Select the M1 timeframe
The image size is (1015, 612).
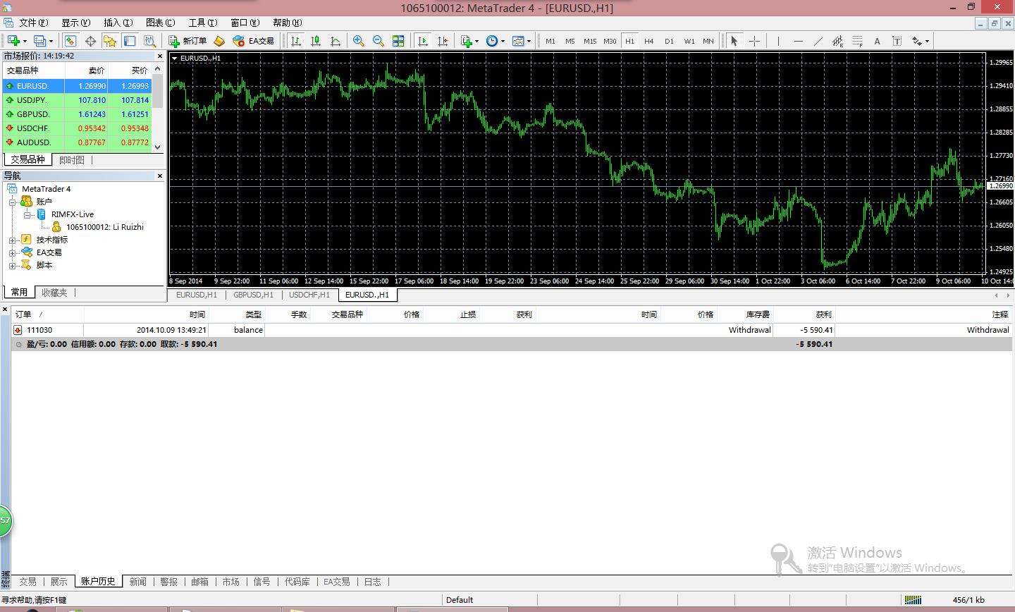point(550,41)
